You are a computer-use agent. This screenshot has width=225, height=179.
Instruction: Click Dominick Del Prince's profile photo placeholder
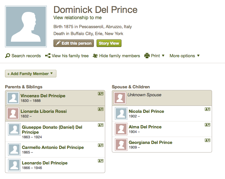(x=26, y=26)
